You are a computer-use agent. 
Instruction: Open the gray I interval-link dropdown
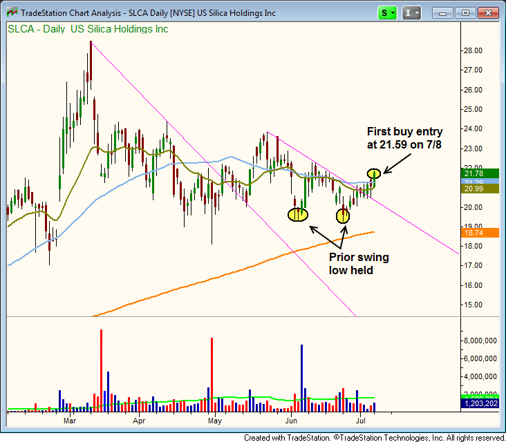(x=411, y=13)
